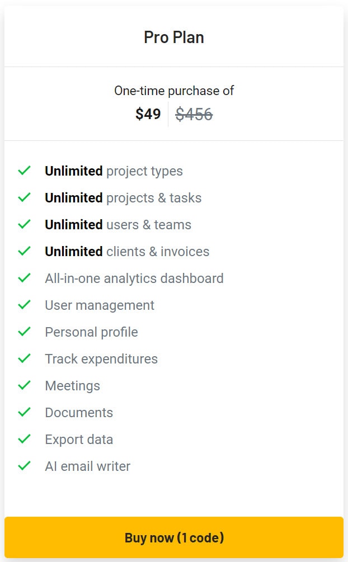
Task: Click the Pro Plan heading
Action: point(174,37)
